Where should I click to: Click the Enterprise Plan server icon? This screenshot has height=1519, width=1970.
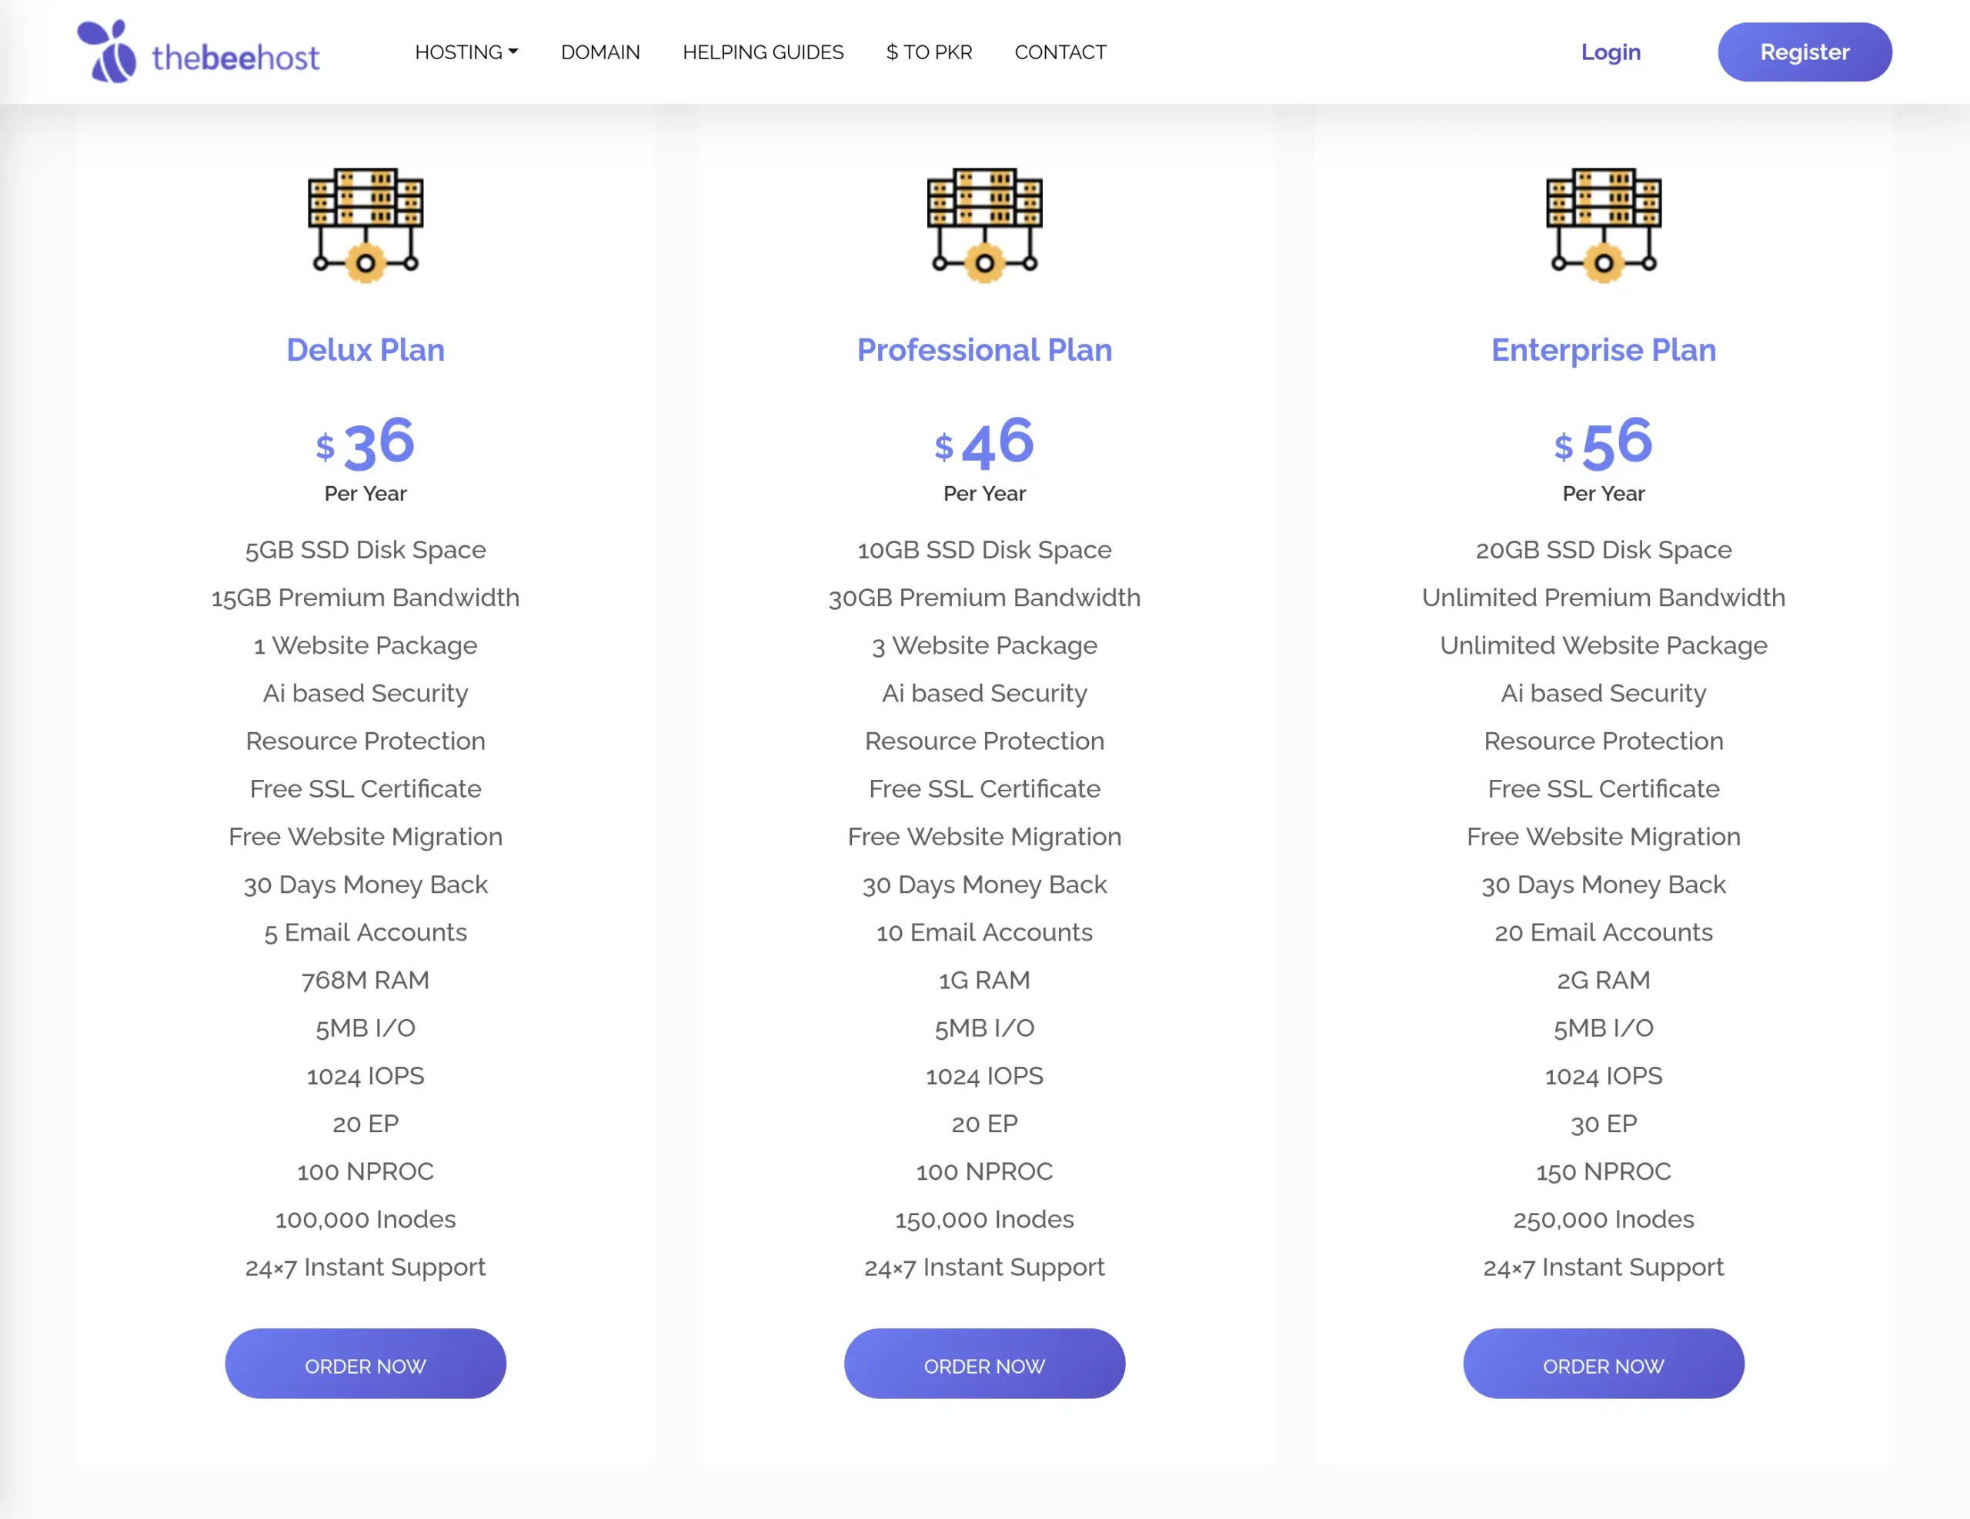click(1603, 225)
